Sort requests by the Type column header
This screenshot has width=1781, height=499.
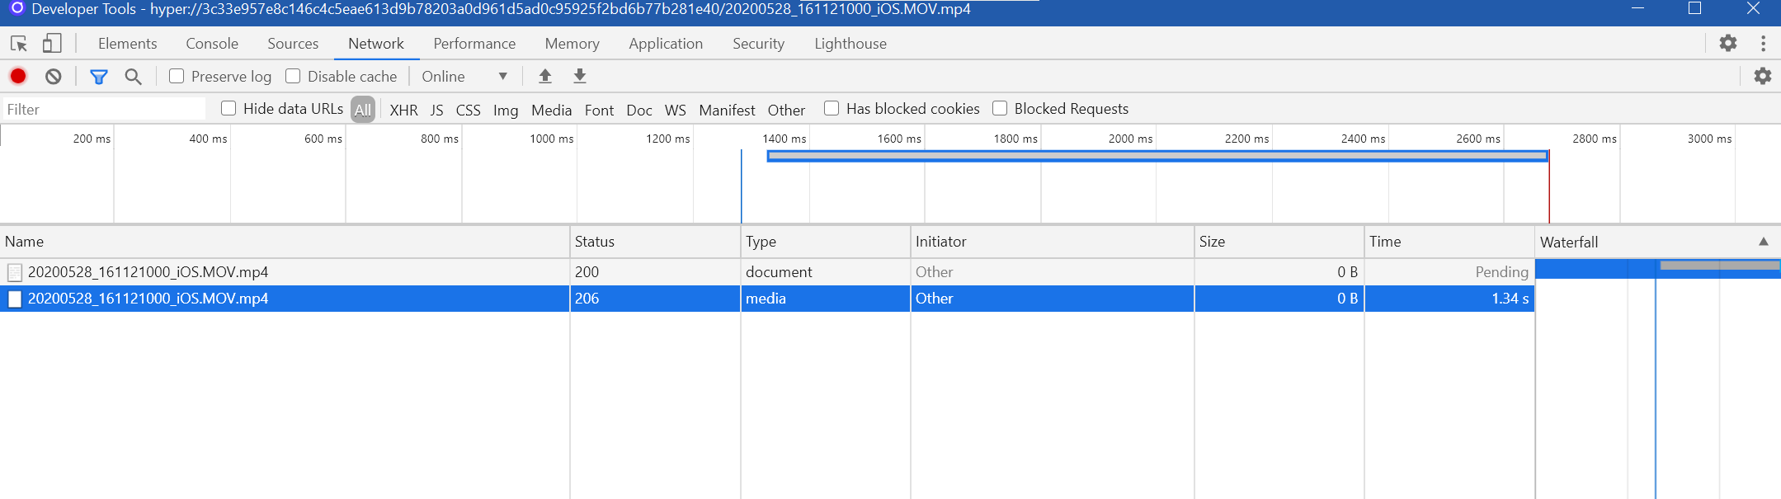click(826, 242)
